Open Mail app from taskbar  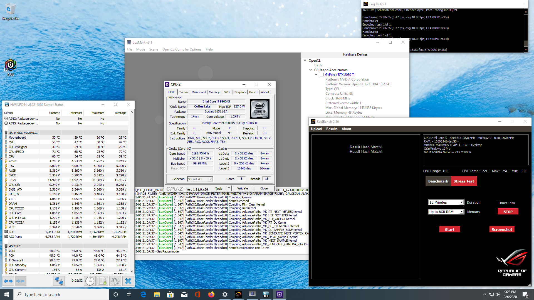pos(184,294)
